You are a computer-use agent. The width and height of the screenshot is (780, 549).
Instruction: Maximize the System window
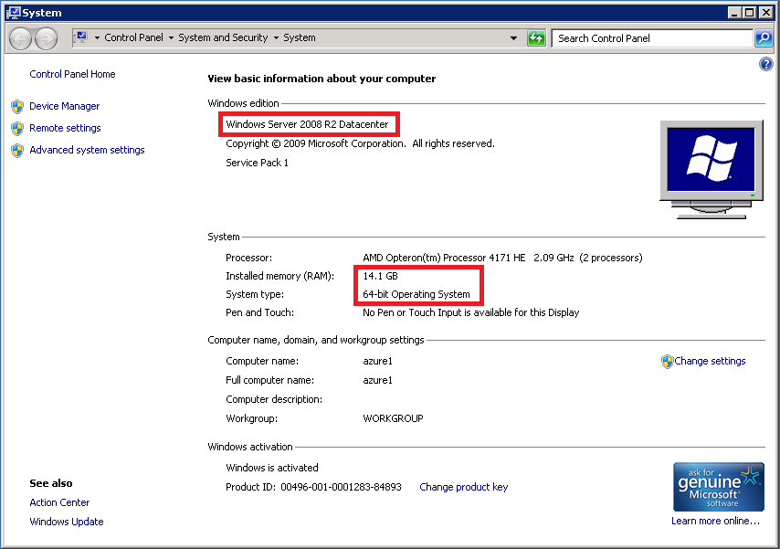750,13
